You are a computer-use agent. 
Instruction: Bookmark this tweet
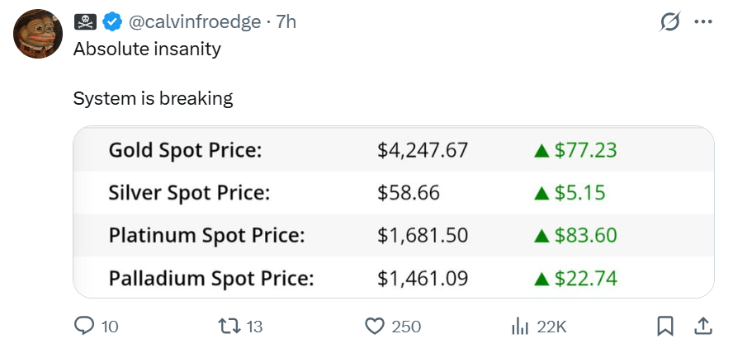[664, 327]
